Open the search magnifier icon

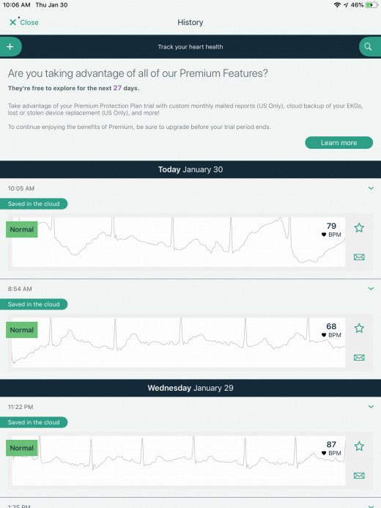[369, 47]
